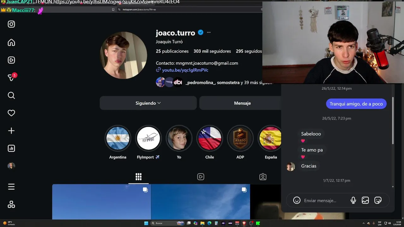Switch to the Reels profile tab
The width and height of the screenshot is (404, 227).
pos(201,177)
